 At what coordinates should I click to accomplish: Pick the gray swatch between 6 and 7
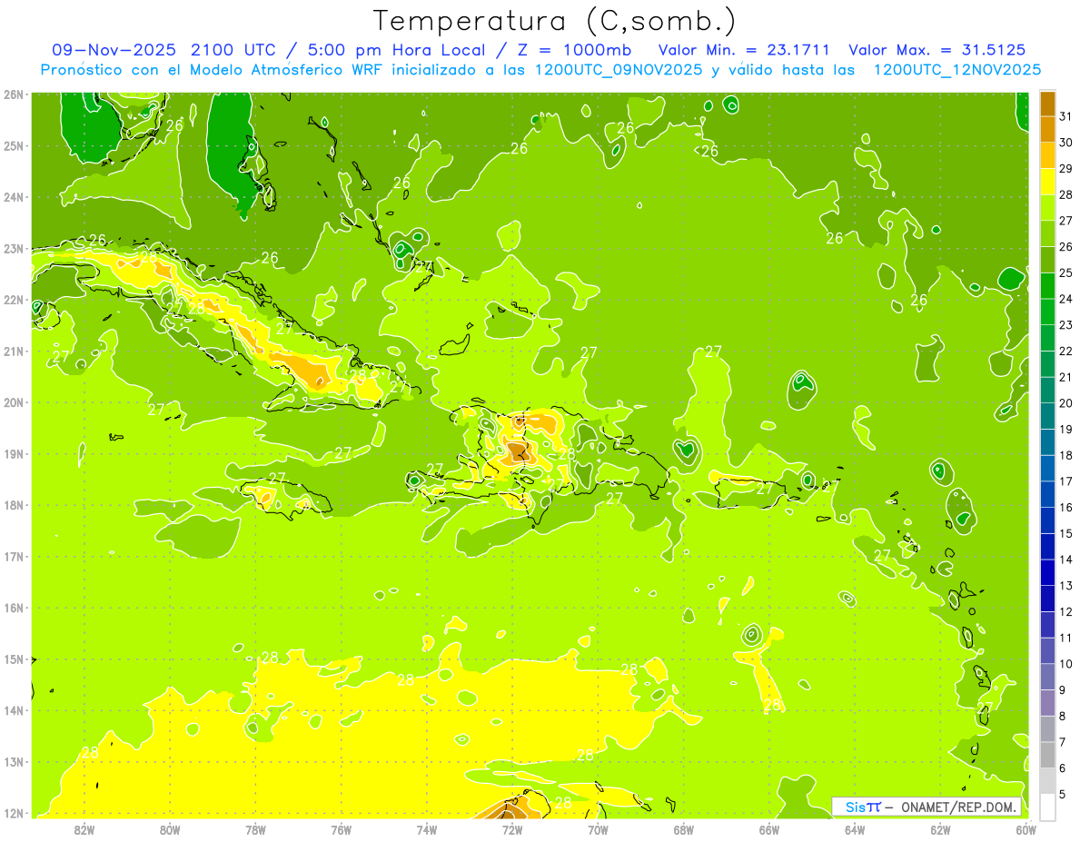(x=1047, y=755)
